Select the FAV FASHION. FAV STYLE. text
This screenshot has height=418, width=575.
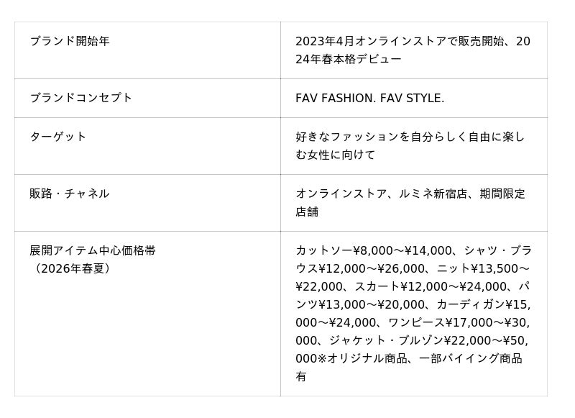point(369,98)
